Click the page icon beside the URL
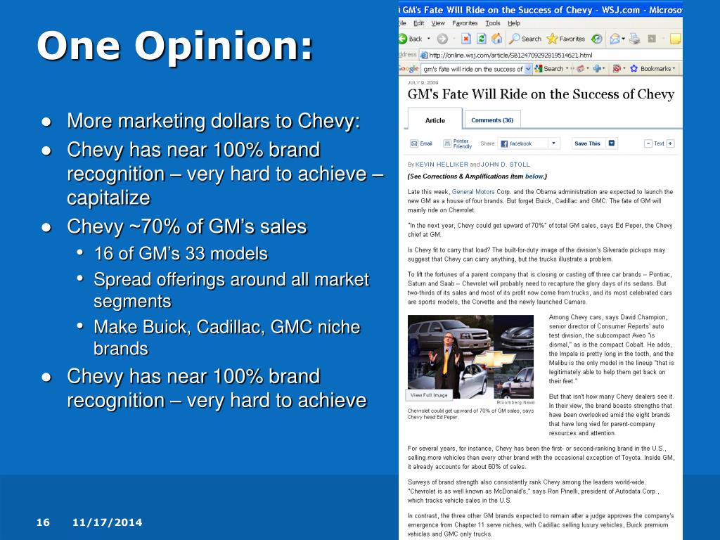Viewport: 720px width, 540px height. click(424, 55)
